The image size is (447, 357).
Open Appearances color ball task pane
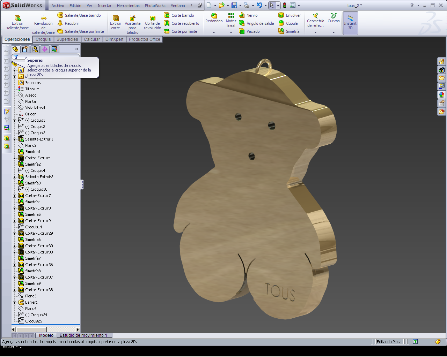click(442, 95)
